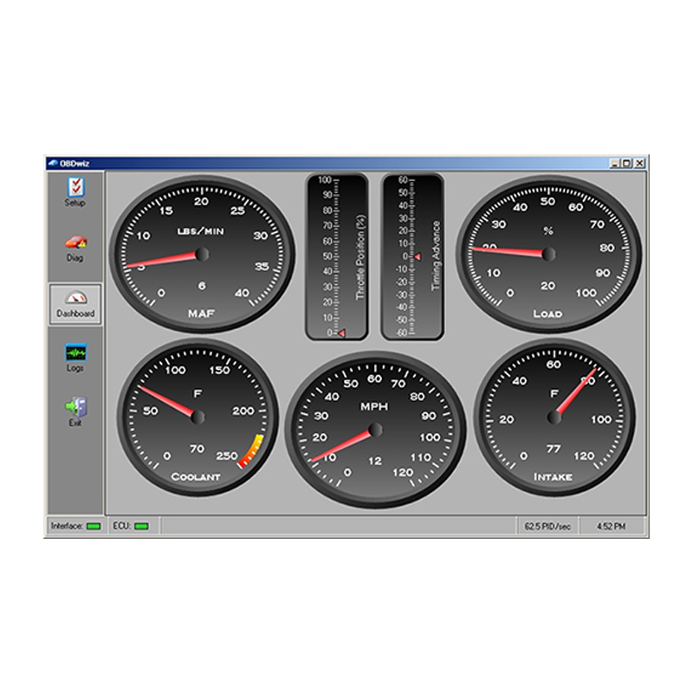Click the Exit door icon
Screen dimensions: 693x693
(75, 406)
